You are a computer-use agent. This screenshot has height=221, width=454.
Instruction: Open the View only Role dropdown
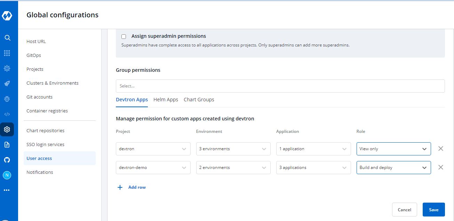point(393,149)
